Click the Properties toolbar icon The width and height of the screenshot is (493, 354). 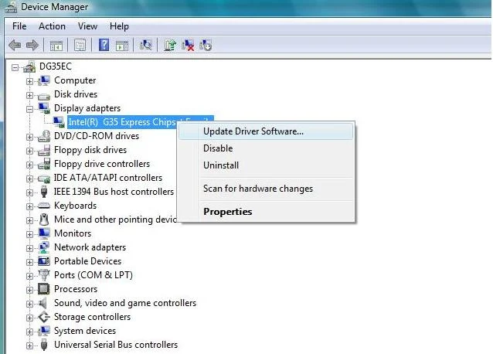79,46
